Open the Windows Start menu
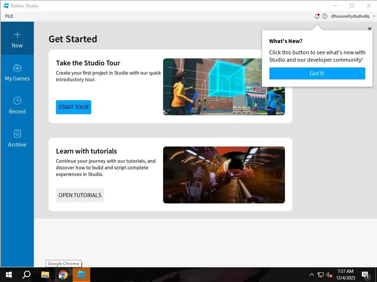Screen dimensions: 377x282 [x=9, y=275]
